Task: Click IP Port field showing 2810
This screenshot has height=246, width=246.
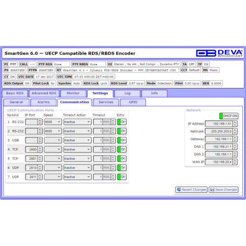Action: [32, 168]
